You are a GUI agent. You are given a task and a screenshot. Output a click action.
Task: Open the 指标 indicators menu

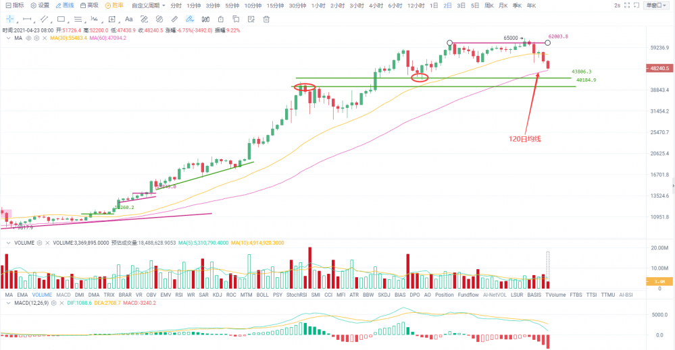tap(15, 5)
